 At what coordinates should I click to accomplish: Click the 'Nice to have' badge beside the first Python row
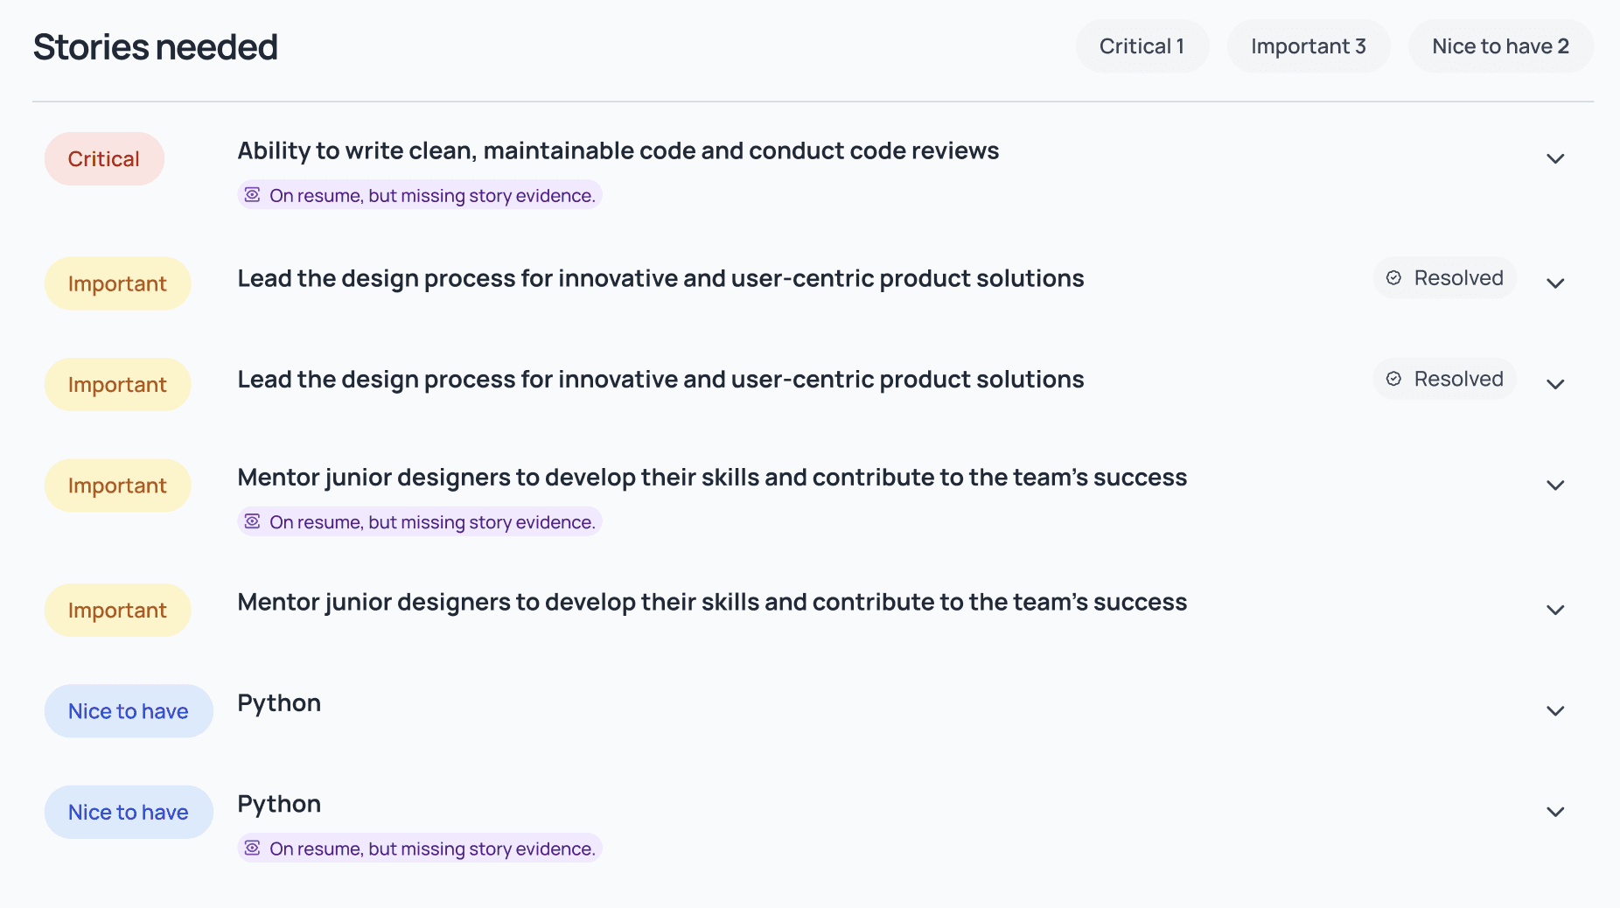(129, 711)
